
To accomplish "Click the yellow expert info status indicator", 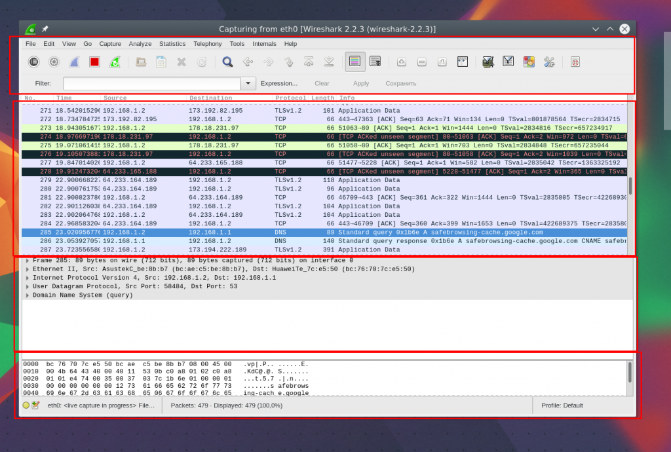I will (26, 405).
